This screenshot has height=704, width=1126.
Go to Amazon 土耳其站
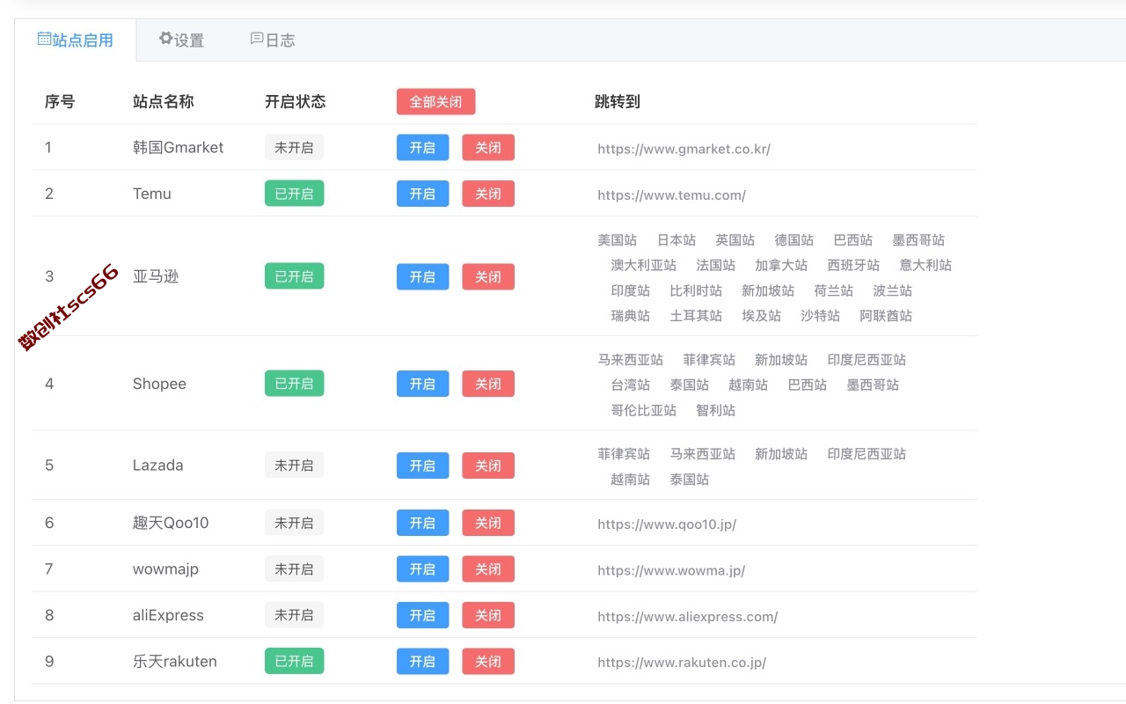tap(696, 315)
